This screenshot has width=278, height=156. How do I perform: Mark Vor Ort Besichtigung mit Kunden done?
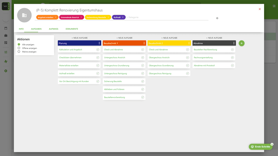[98, 81]
